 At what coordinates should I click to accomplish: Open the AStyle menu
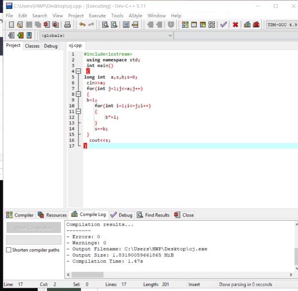coord(135,15)
